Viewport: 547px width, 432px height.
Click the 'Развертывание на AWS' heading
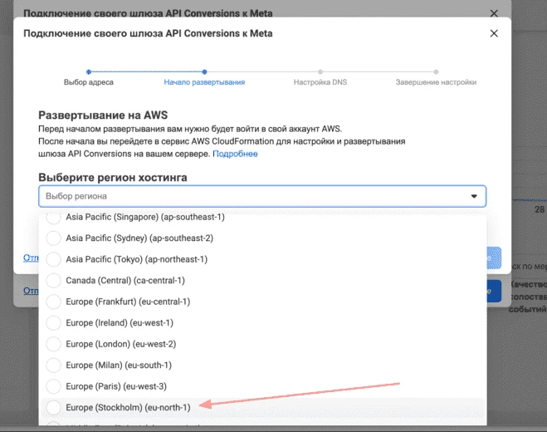[x=103, y=115]
